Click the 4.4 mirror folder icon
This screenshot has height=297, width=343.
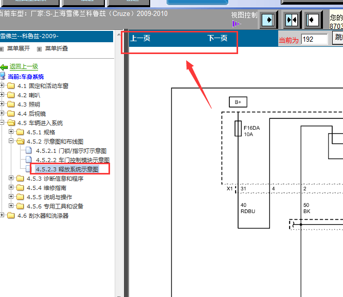tap(11, 113)
